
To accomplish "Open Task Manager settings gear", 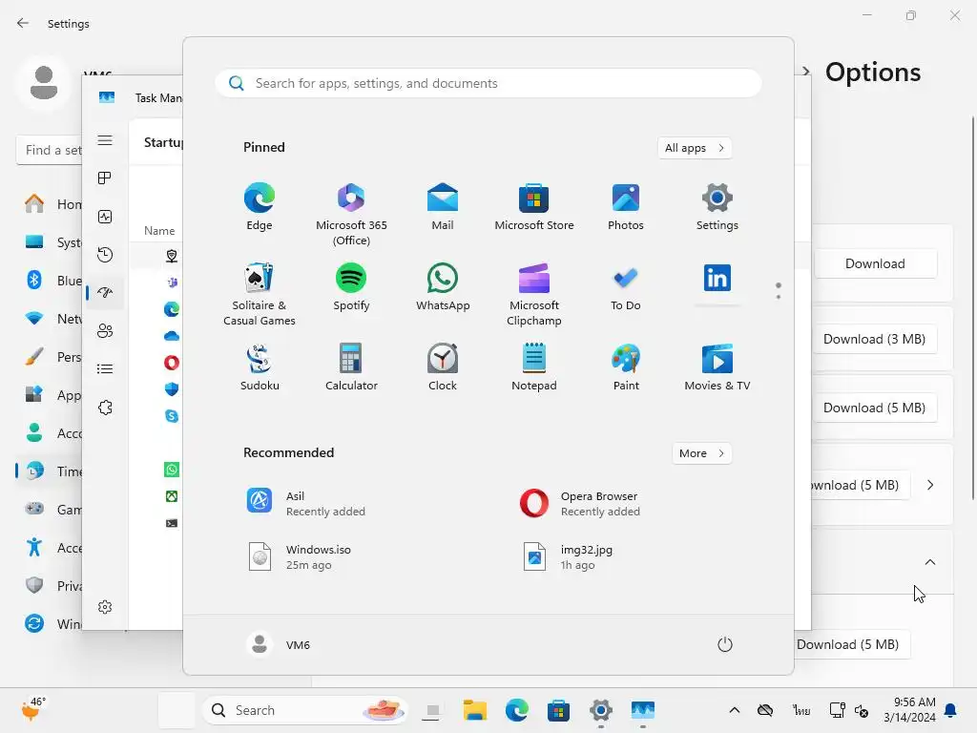I will (x=105, y=607).
